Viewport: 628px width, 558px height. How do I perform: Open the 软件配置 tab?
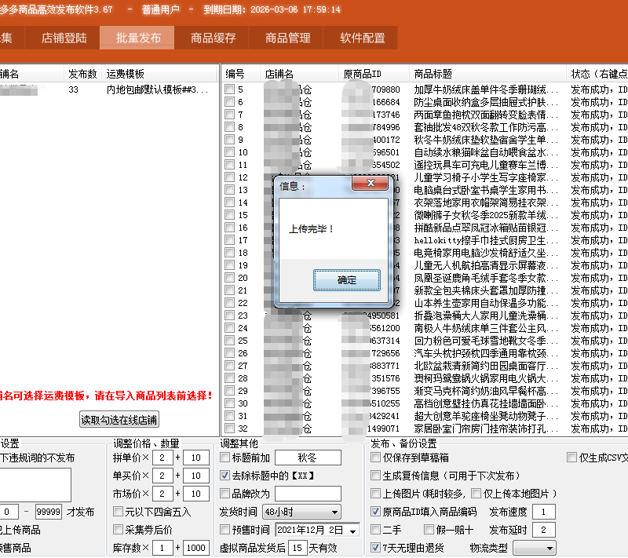pyautogui.click(x=363, y=38)
